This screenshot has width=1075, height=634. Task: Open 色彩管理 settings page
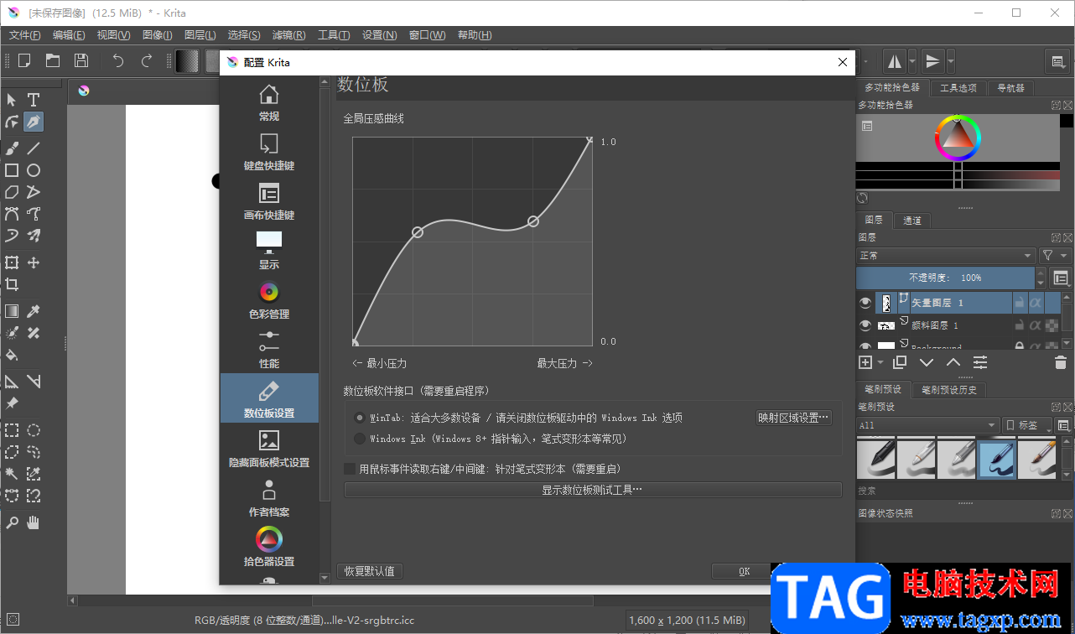pyautogui.click(x=269, y=301)
